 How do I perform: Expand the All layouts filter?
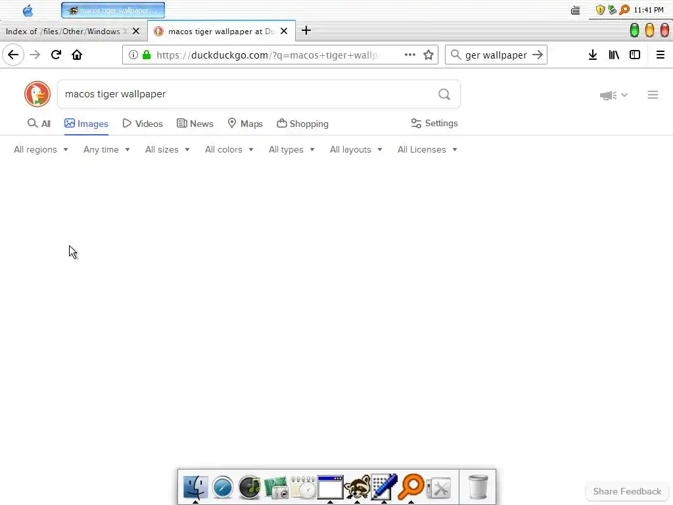[x=356, y=149]
